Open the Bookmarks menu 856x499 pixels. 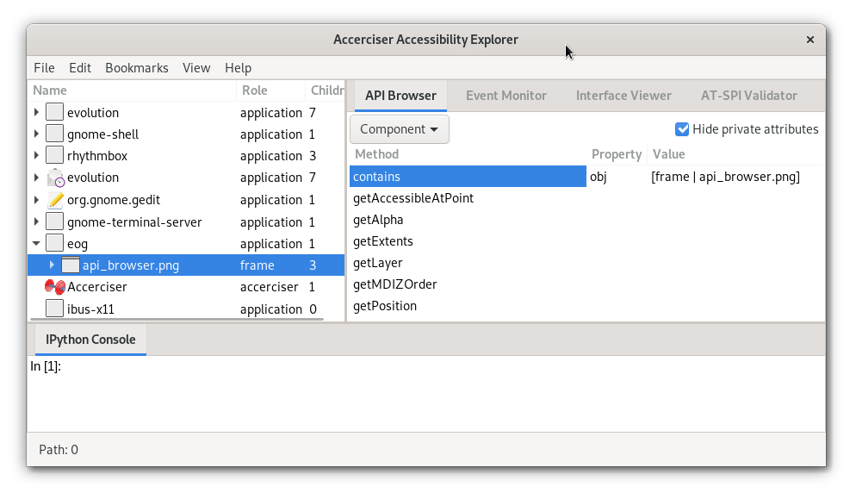[x=136, y=68]
